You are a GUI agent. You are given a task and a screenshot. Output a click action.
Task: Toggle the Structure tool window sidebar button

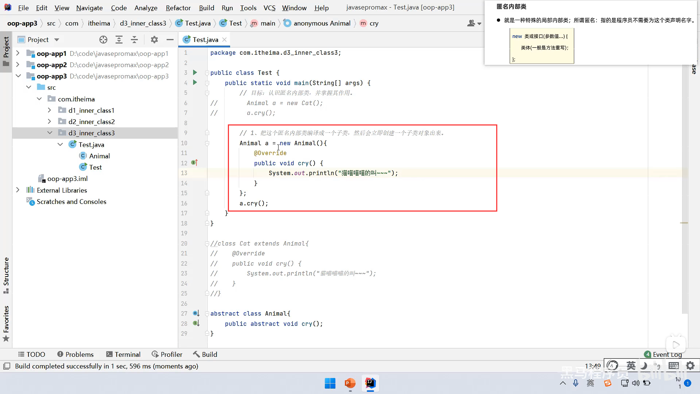click(6, 275)
